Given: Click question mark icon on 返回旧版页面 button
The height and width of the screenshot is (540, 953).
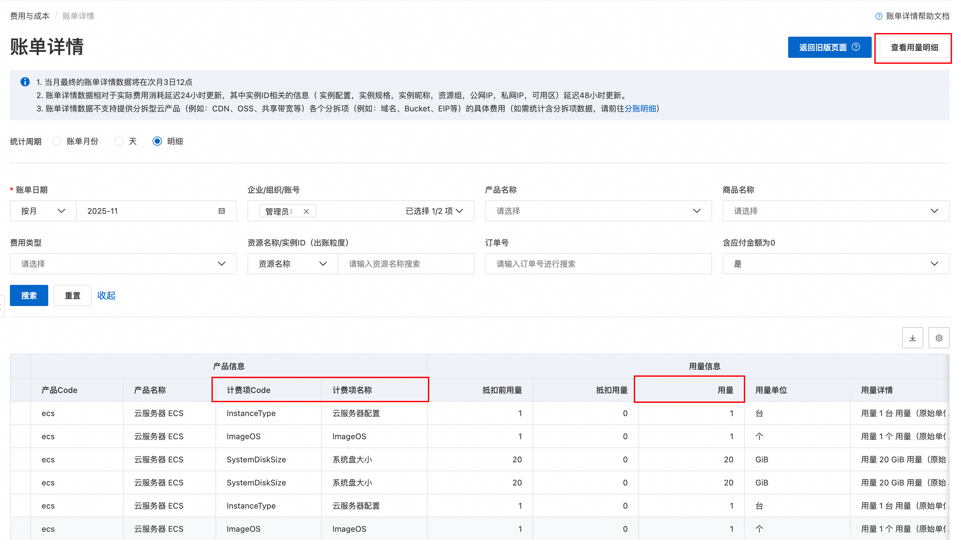Looking at the screenshot, I should click(x=856, y=47).
